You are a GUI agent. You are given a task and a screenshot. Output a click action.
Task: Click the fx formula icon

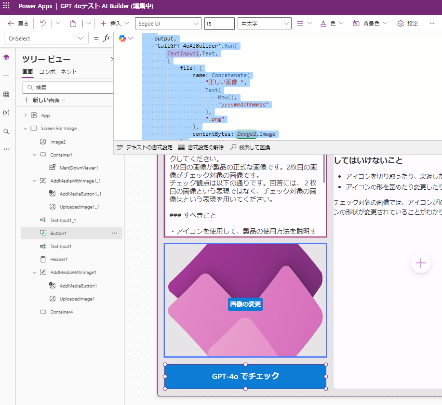(107, 38)
